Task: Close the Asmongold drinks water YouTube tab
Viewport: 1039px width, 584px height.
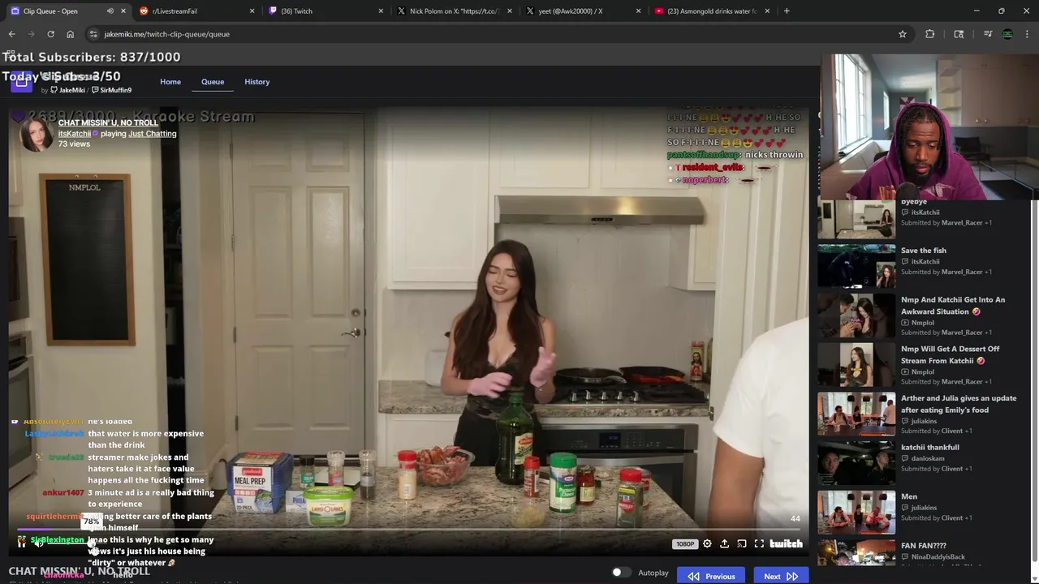Action: (x=767, y=11)
